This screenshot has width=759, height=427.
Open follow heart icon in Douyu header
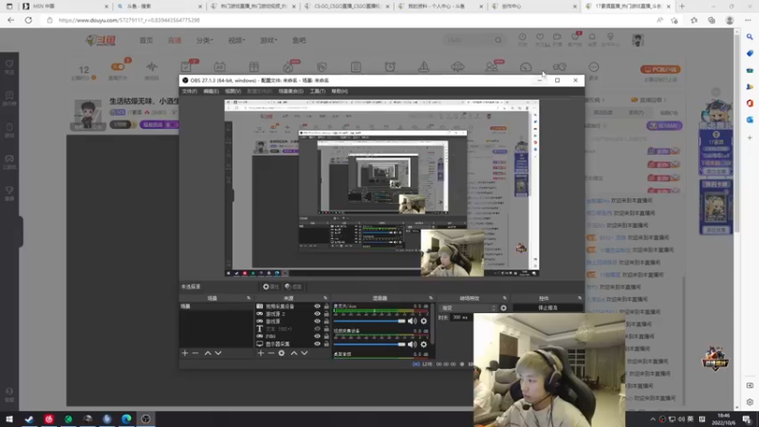pyautogui.click(x=540, y=37)
